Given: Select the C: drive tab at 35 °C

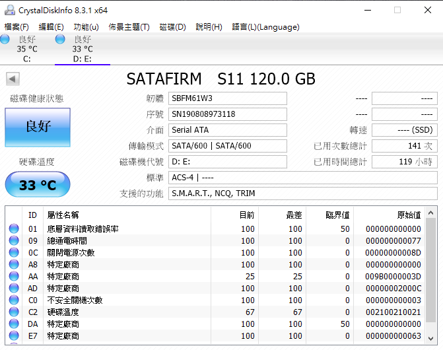Looking at the screenshot, I should pyautogui.click(x=27, y=49).
